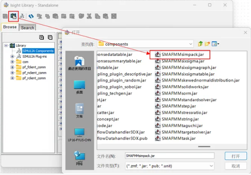Open Network (网络) location in sidebar
The image size is (251, 175).
click(x=79, y=158)
